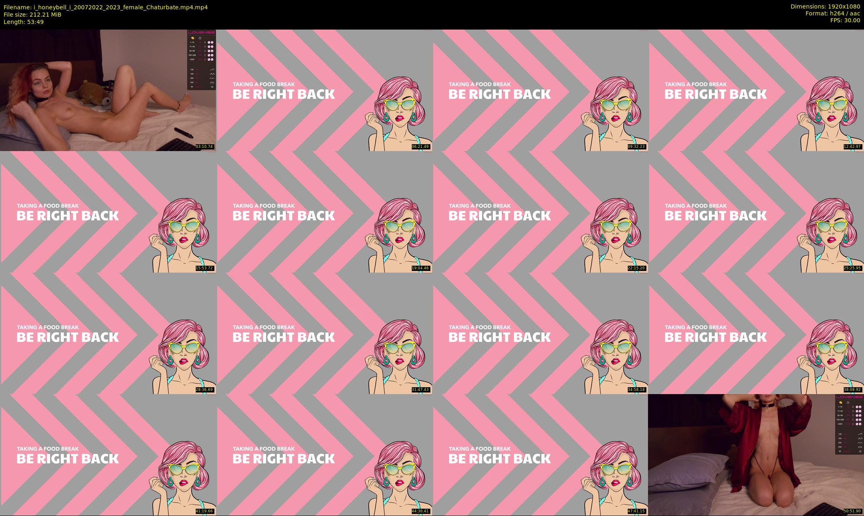The width and height of the screenshot is (864, 516).
Task: Click the Length 53:49 header text
Action: coord(24,22)
